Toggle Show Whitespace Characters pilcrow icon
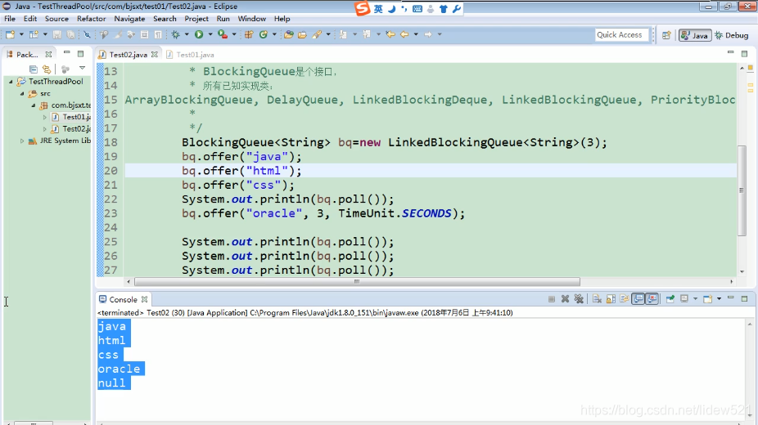 point(158,34)
